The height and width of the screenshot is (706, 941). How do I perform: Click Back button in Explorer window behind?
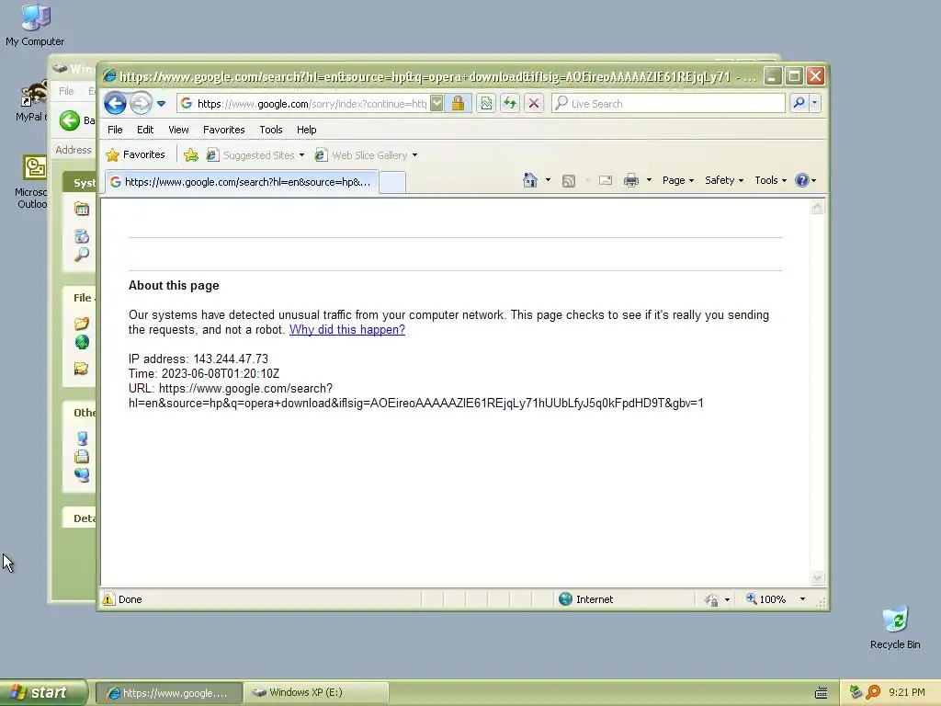click(x=75, y=120)
